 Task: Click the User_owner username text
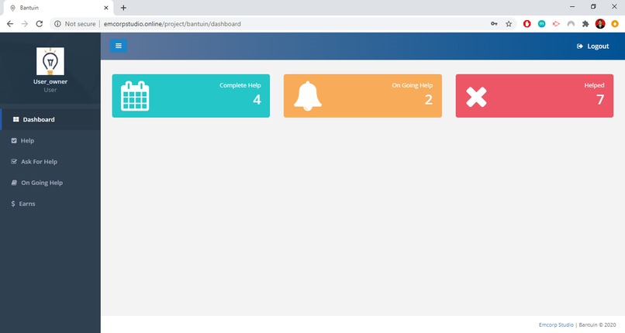pyautogui.click(x=50, y=81)
